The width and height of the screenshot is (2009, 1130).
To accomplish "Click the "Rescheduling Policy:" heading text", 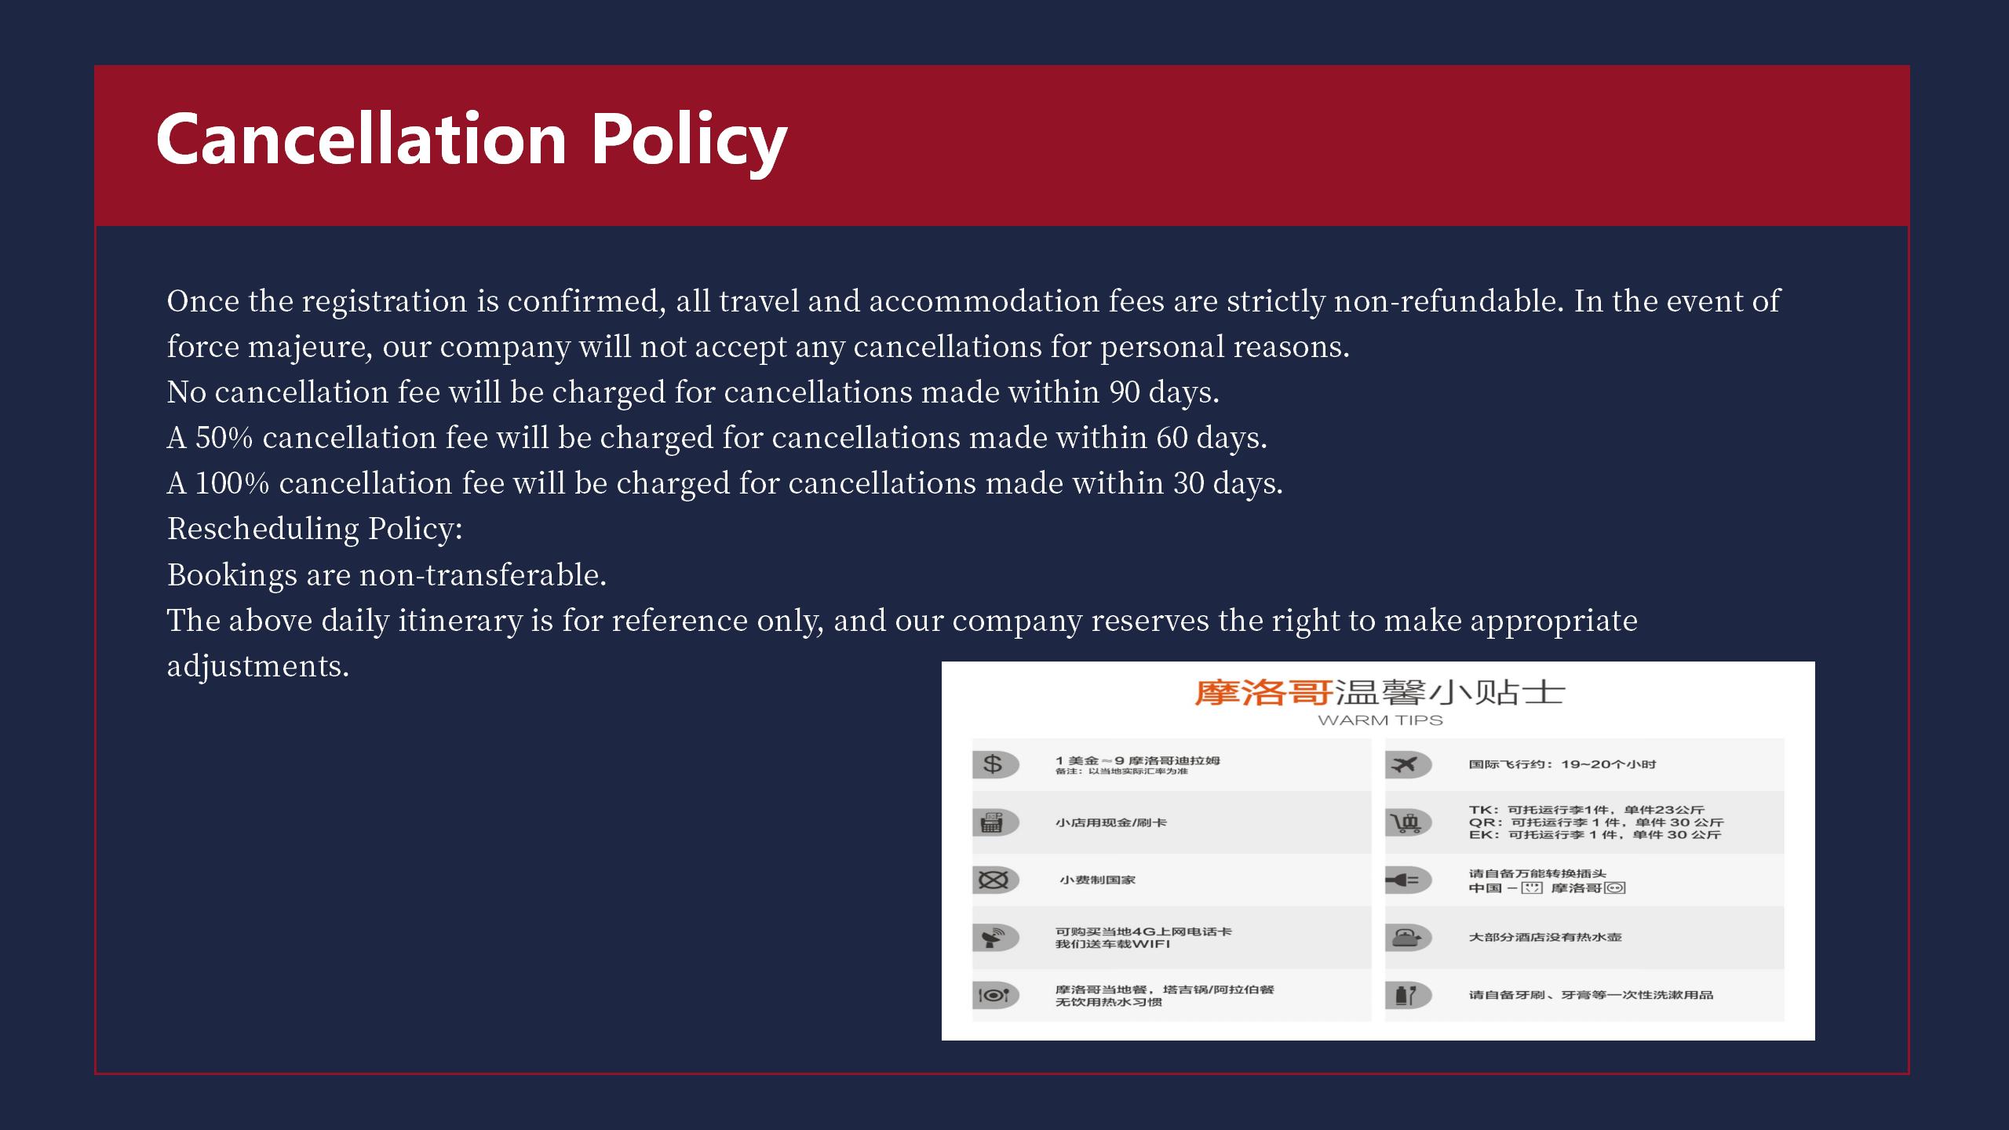I will (315, 529).
